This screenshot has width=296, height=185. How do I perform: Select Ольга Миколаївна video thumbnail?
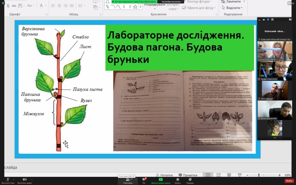click(275, 51)
